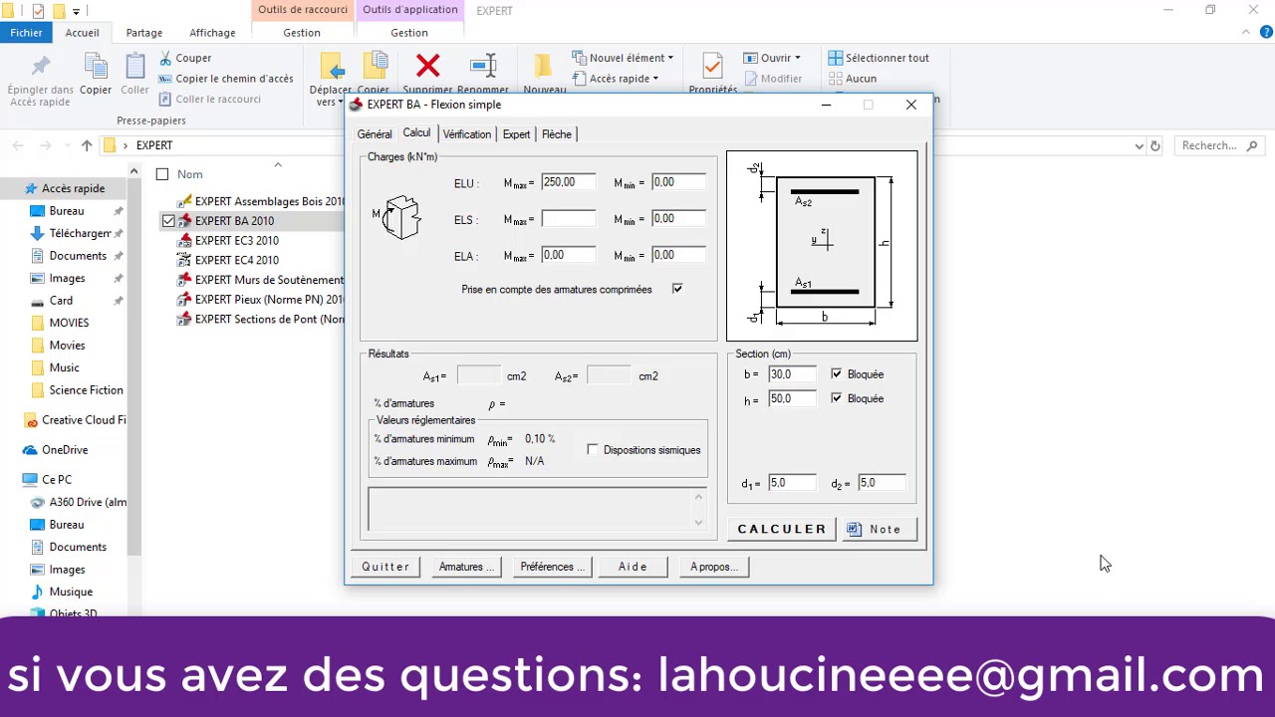Open Téléchargements in quick access
This screenshot has width=1275, height=717.
point(72,233)
